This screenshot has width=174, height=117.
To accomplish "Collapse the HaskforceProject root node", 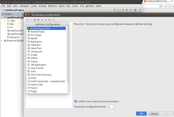I will point(2,17).
